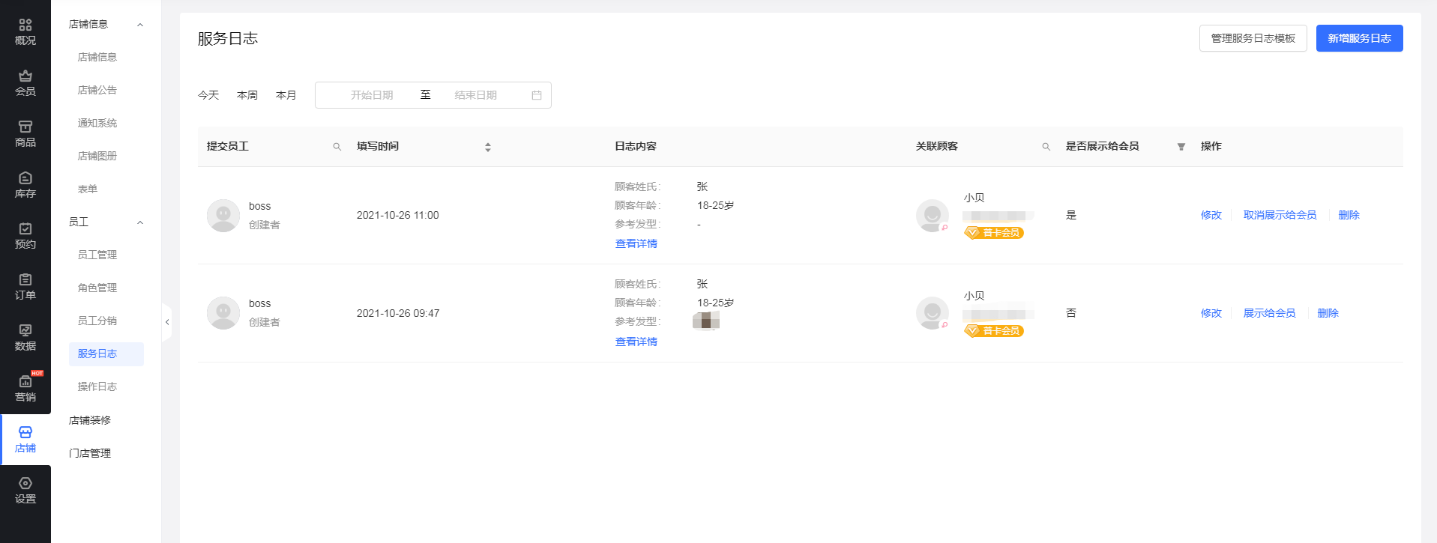Click the 设置 settings gear icon
The image size is (1437, 543).
(x=25, y=491)
